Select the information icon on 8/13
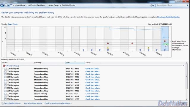Image resolution: width=190 pixels, height=107 pixels. click(148, 50)
